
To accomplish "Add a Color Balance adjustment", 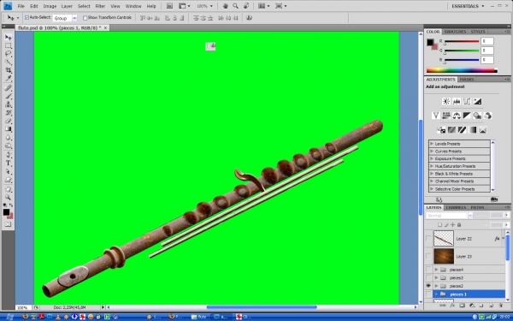I will point(457,116).
